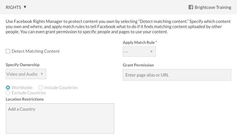Collapse the RIGHTS section triangle
This screenshot has height=137, width=237.
coord(25,7)
